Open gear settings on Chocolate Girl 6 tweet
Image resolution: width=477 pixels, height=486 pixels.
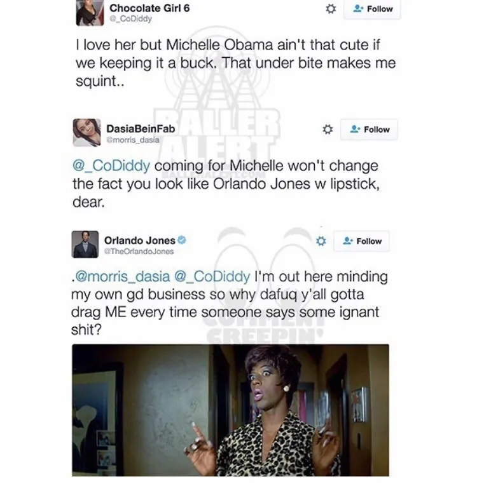pyautogui.click(x=331, y=9)
